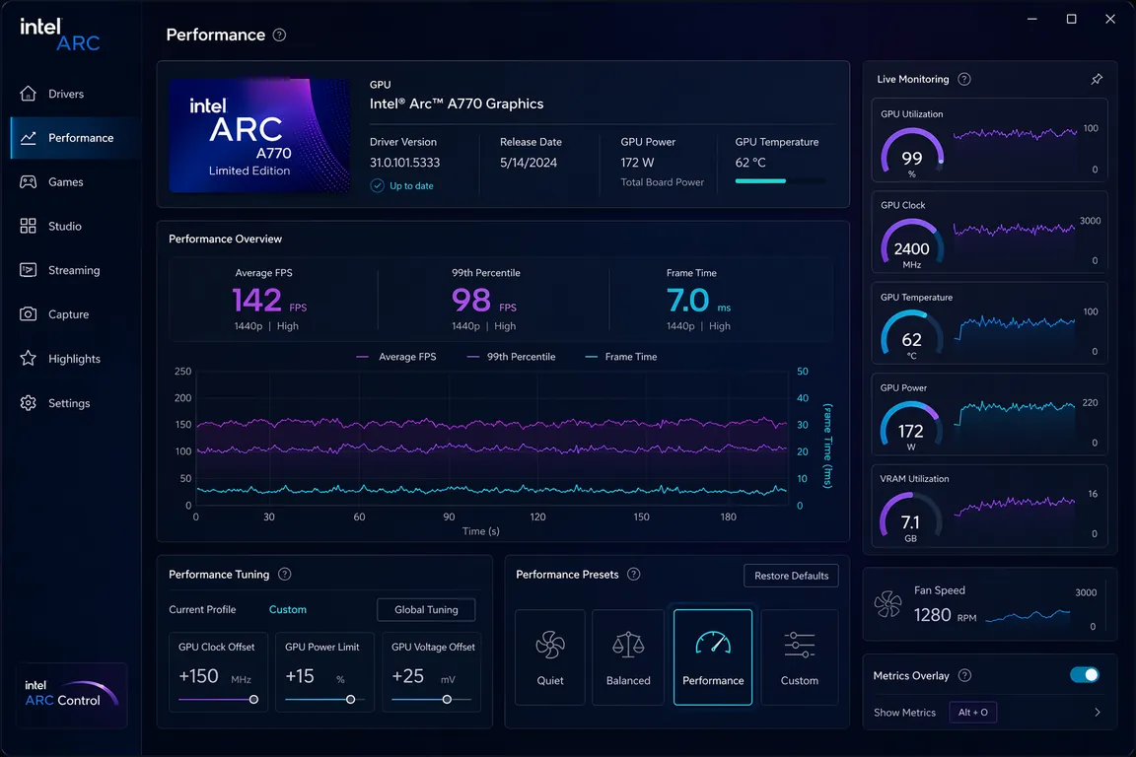The height and width of the screenshot is (757, 1136).
Task: Click the Frame Time legend entry
Action: pos(621,357)
